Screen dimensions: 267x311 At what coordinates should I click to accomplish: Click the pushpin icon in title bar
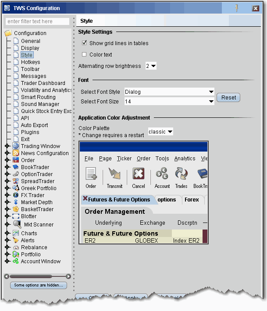click(x=236, y=8)
